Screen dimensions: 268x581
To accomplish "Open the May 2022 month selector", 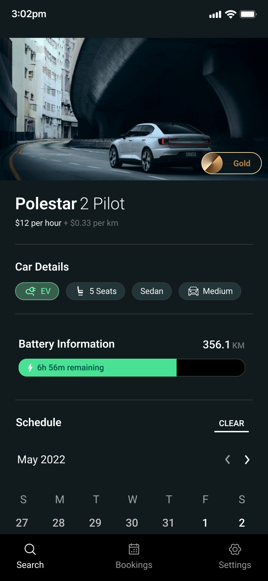I will [41, 459].
